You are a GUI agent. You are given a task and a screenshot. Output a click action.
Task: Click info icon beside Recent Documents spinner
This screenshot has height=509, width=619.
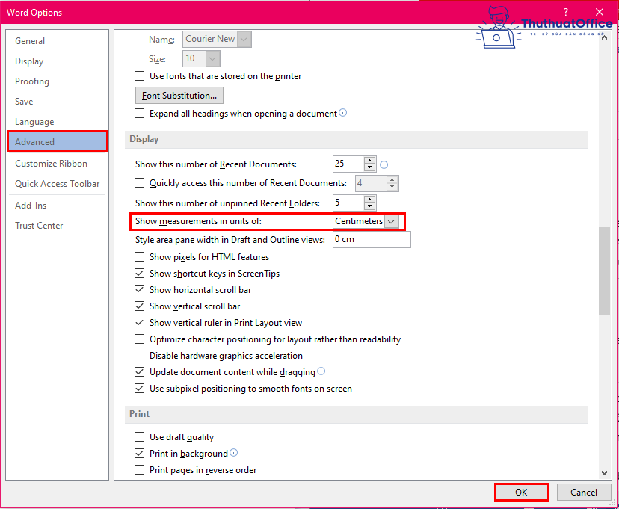(384, 164)
